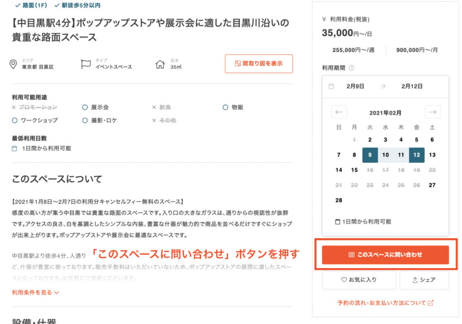
Task: Go to next month in calendar
Action: [x=433, y=112]
